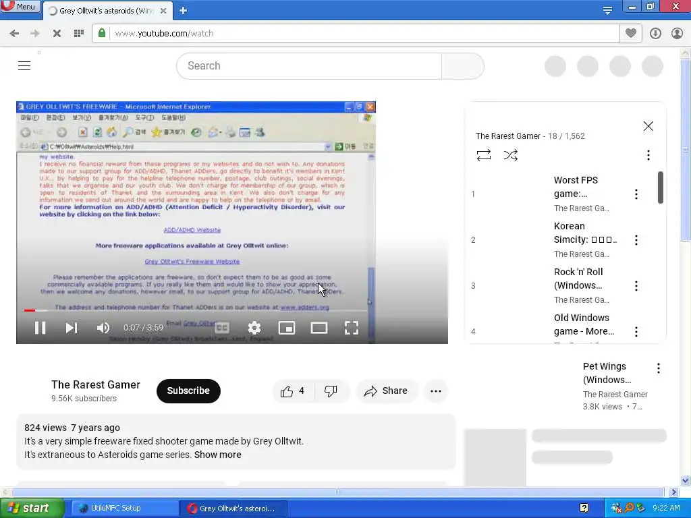Switch to Grey Olltwit's asteroi... taskbar item

pyautogui.click(x=233, y=509)
